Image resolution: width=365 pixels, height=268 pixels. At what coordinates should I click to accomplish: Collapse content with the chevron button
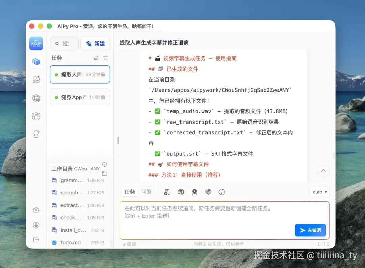pos(323,171)
